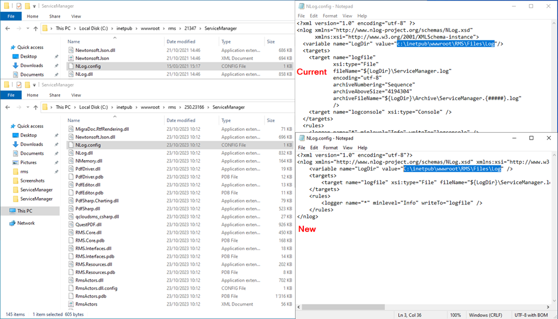Go back in bottom Explorer window
The height and width of the screenshot is (319, 558).
coord(8,108)
